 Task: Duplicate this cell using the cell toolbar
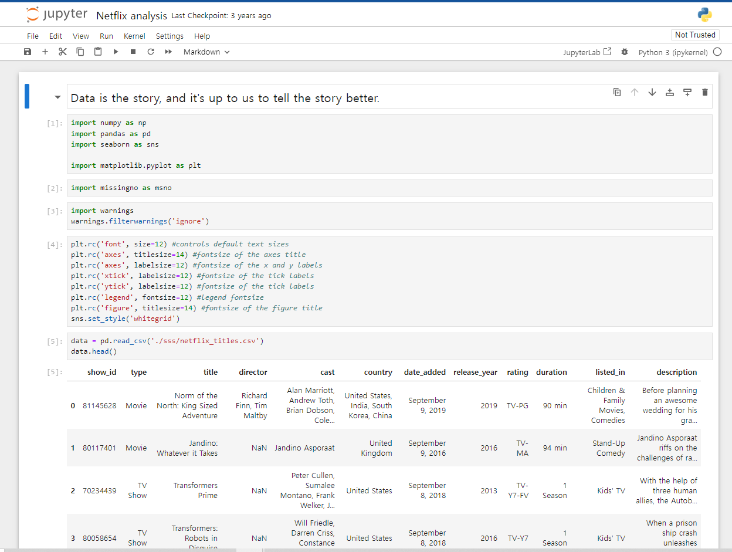617,92
